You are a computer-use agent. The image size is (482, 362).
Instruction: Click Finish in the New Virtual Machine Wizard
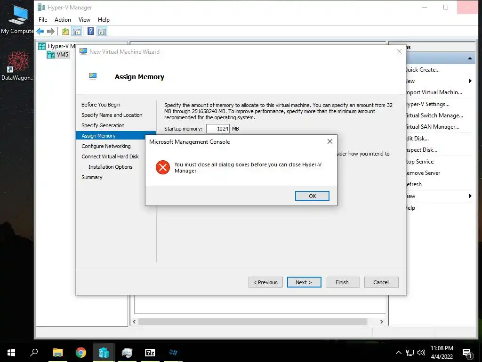(343, 282)
